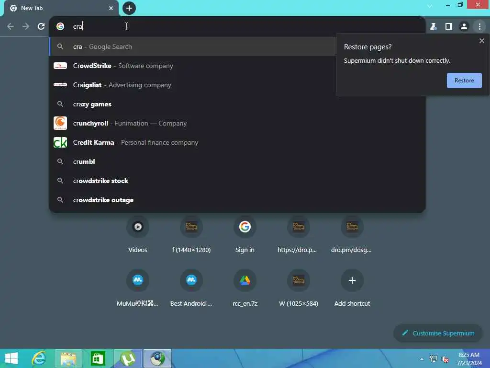Open the https://dro.p... shortcut

tap(299, 234)
